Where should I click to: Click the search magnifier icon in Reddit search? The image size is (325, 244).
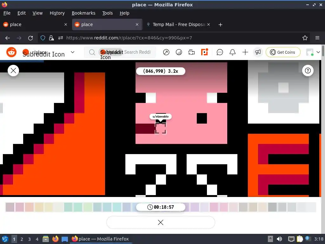[92, 52]
